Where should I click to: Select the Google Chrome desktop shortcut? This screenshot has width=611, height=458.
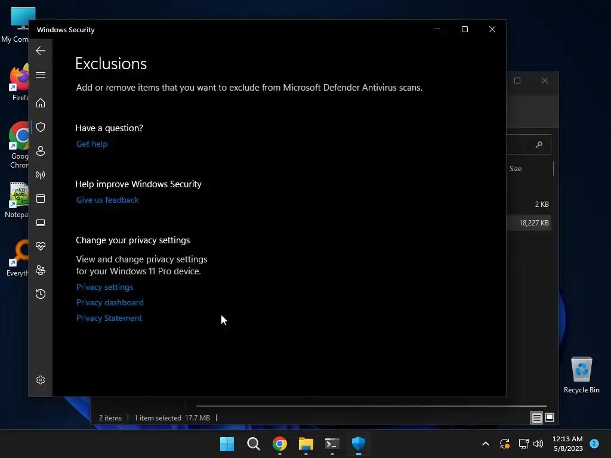click(x=18, y=146)
